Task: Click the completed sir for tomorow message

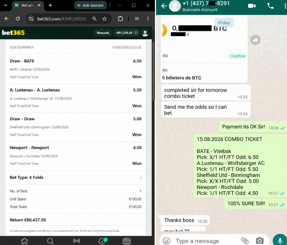Action: pos(206,93)
